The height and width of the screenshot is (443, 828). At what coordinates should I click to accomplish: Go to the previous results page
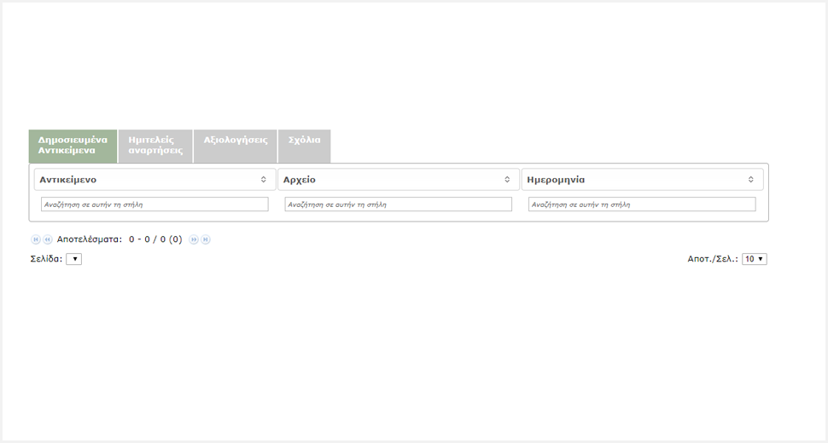pos(48,240)
